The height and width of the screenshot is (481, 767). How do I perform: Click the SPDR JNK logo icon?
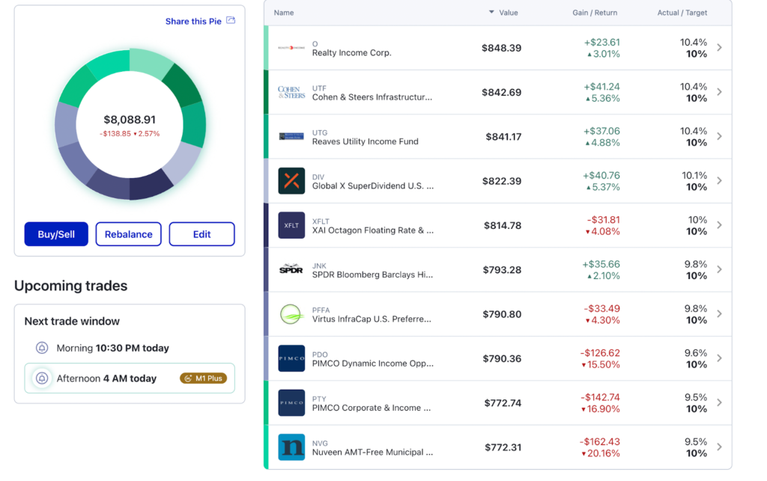(291, 269)
